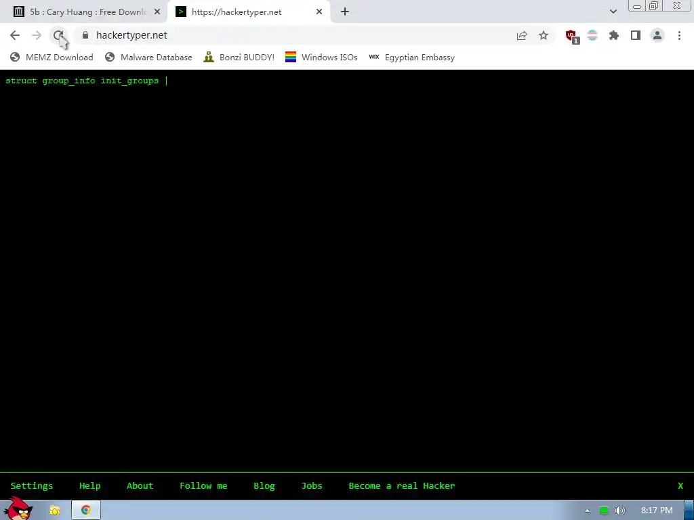Open Help in the footer menu
694x520 pixels.
tap(90, 485)
